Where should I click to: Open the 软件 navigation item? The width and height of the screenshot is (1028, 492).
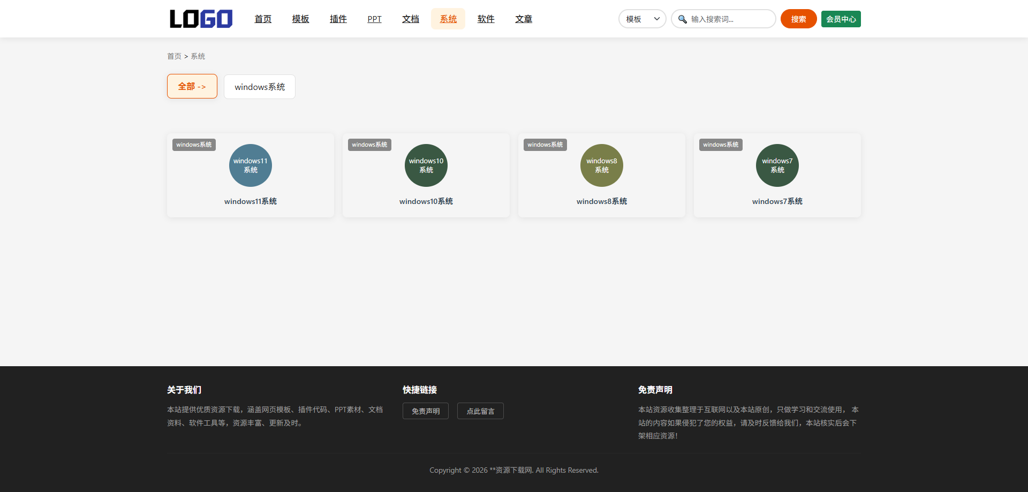(x=486, y=19)
